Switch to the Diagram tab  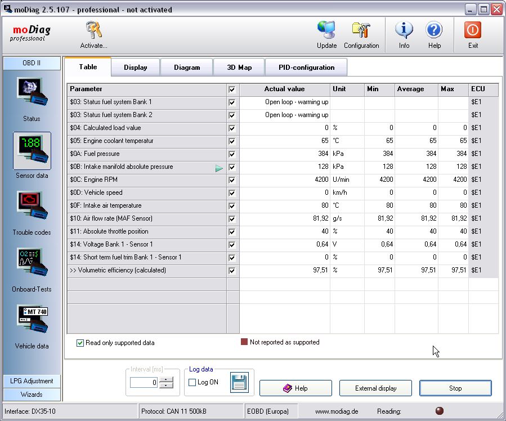click(187, 68)
